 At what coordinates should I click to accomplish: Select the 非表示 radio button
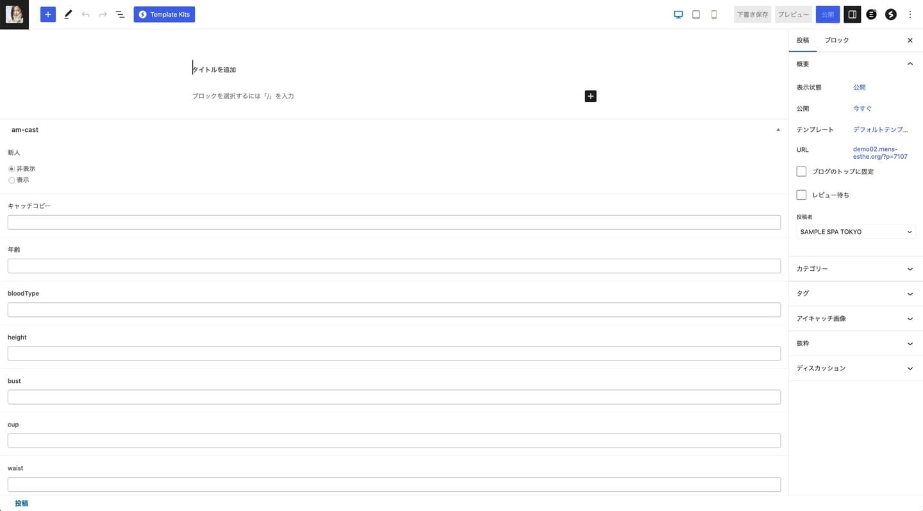(x=12, y=169)
